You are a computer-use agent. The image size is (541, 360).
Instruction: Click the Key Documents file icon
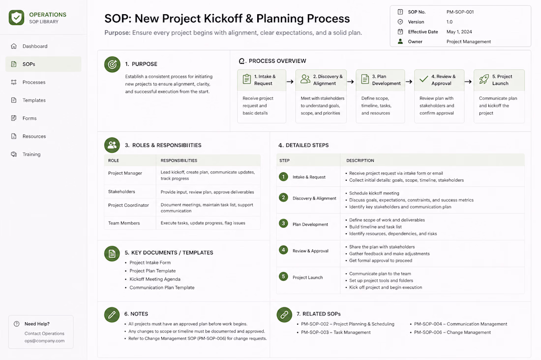coord(112,254)
